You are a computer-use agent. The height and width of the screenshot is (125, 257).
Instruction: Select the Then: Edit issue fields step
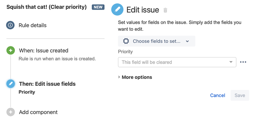click(x=47, y=84)
